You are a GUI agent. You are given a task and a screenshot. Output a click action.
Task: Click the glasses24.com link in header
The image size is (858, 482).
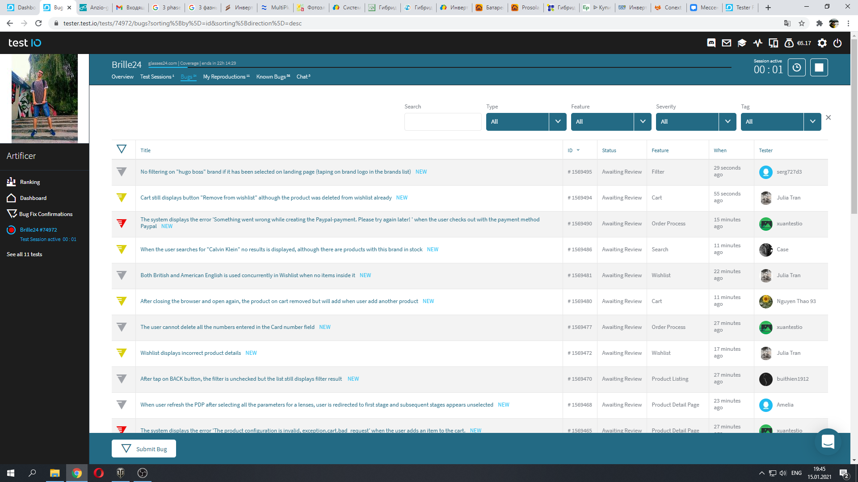pos(163,63)
